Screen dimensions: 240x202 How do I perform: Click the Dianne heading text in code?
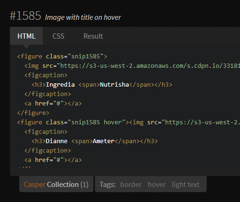point(56,141)
